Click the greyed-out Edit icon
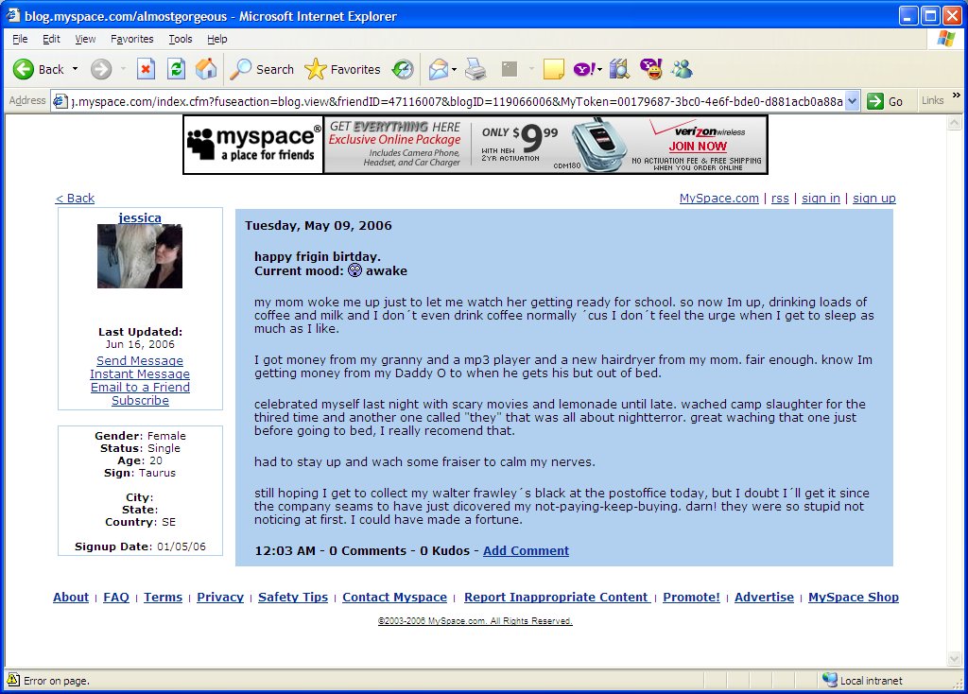This screenshot has height=694, width=968. (x=510, y=69)
